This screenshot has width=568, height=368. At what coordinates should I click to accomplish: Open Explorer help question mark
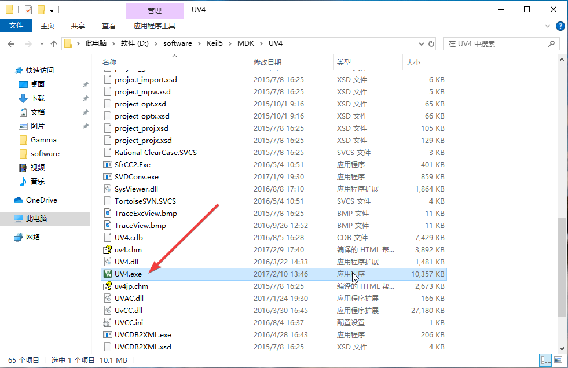(560, 26)
